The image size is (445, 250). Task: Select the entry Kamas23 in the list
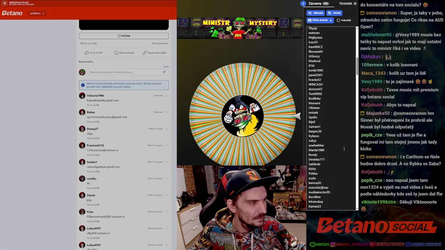pos(315,206)
